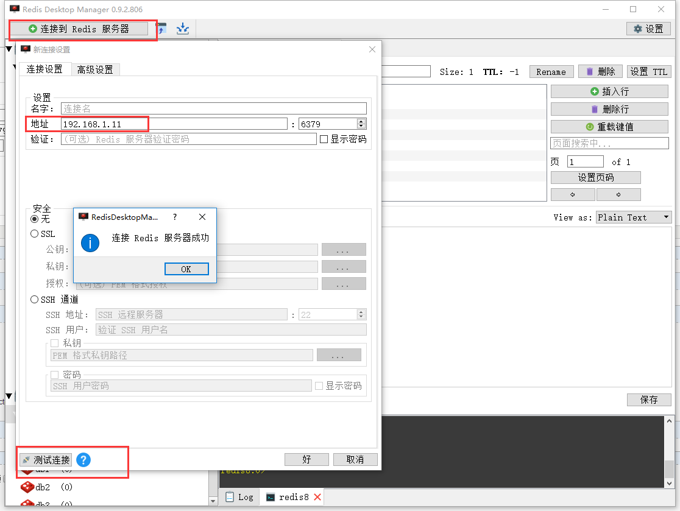Click the SSH 用户密码 field
Image resolution: width=680 pixels, height=511 pixels.
182,386
